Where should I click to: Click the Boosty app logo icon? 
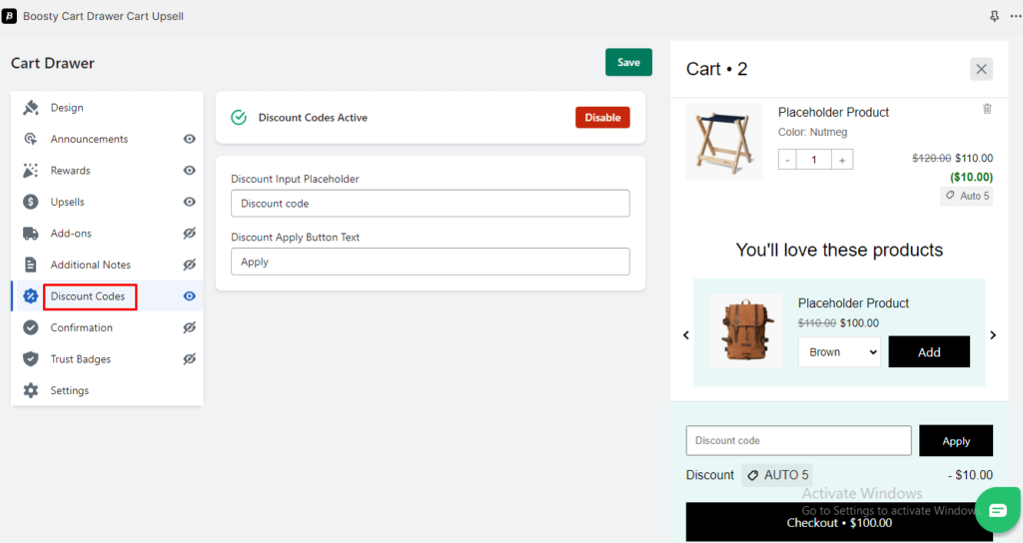click(9, 16)
